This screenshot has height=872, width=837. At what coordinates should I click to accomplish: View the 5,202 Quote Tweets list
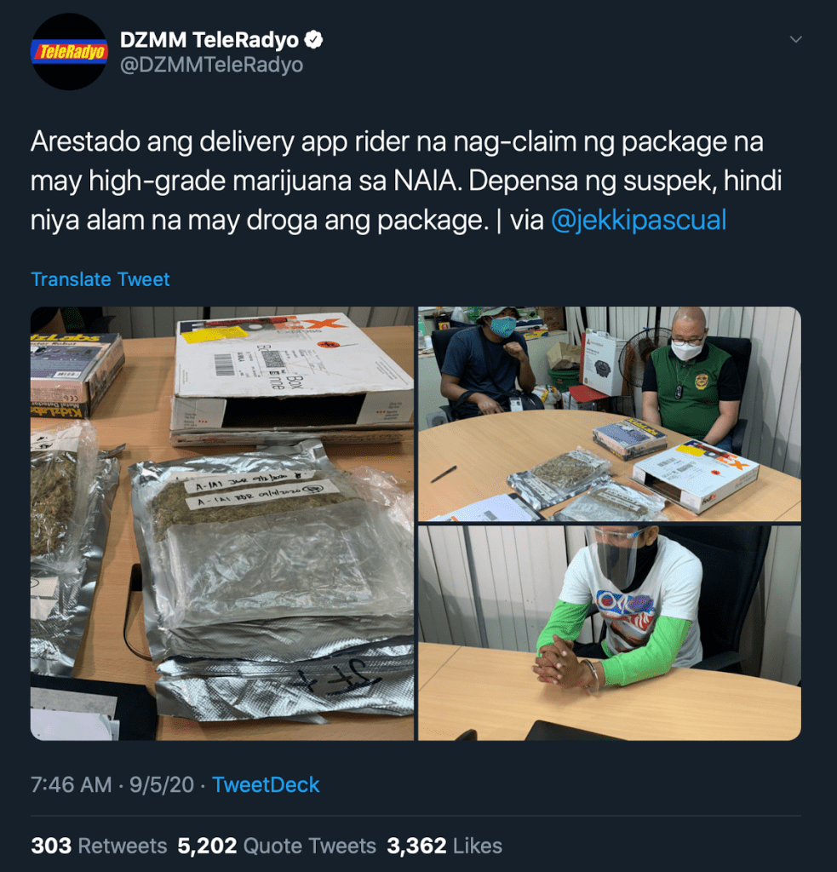click(x=277, y=846)
